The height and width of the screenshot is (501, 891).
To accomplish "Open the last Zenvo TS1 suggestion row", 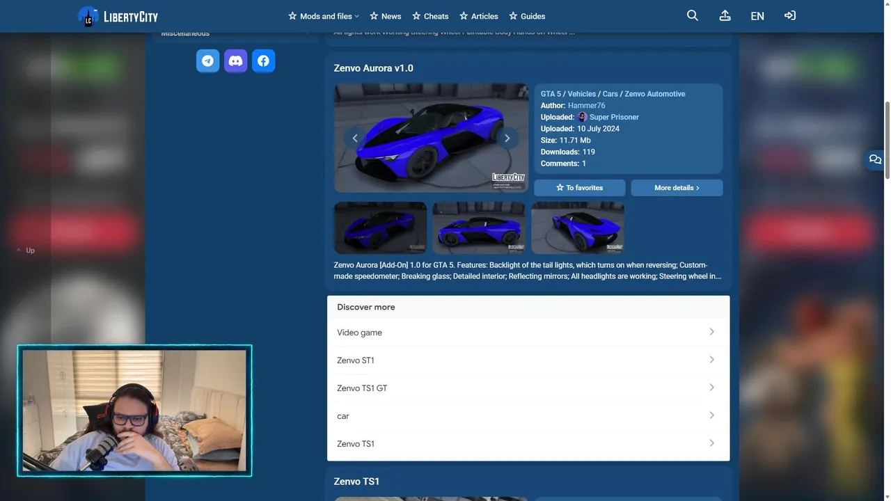I will click(x=528, y=444).
